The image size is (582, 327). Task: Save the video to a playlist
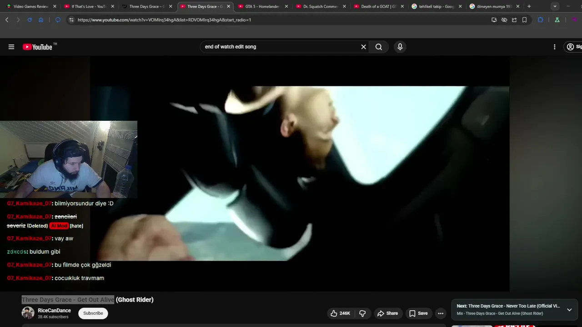pos(418,313)
